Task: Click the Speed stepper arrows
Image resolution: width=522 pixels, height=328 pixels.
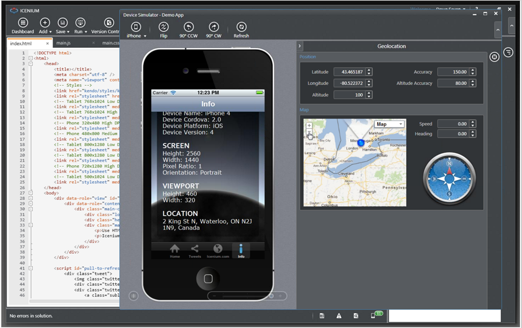Action: 473,124
